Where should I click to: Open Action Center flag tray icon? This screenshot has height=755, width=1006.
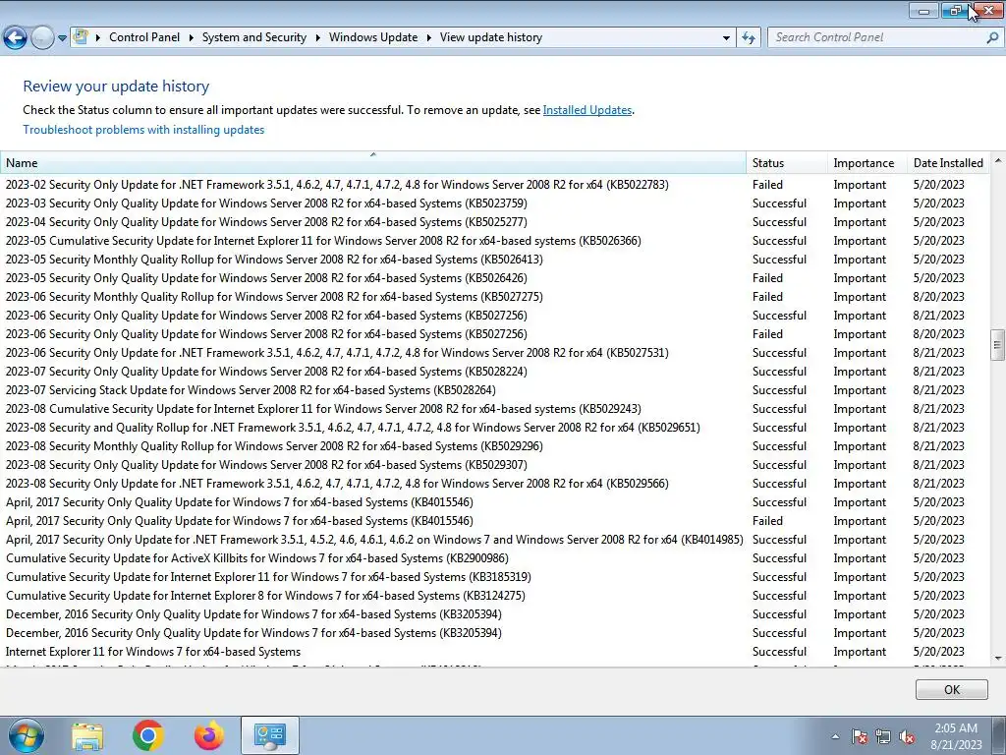click(860, 736)
